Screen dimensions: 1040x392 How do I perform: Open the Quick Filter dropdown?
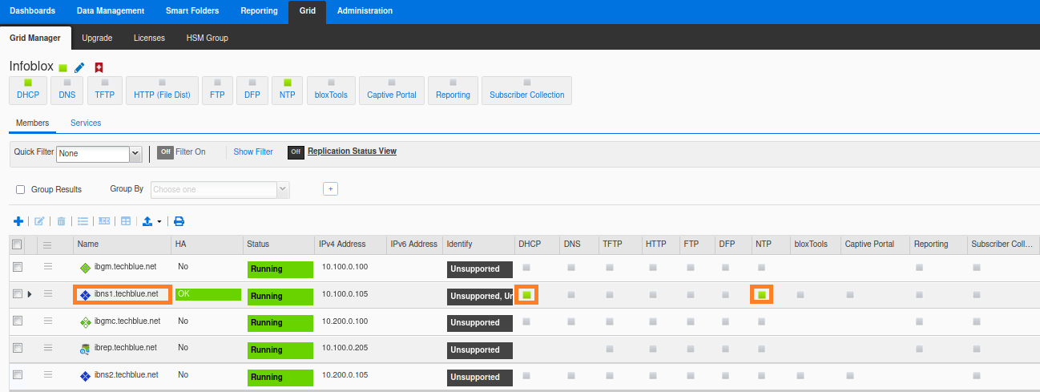tap(135, 153)
